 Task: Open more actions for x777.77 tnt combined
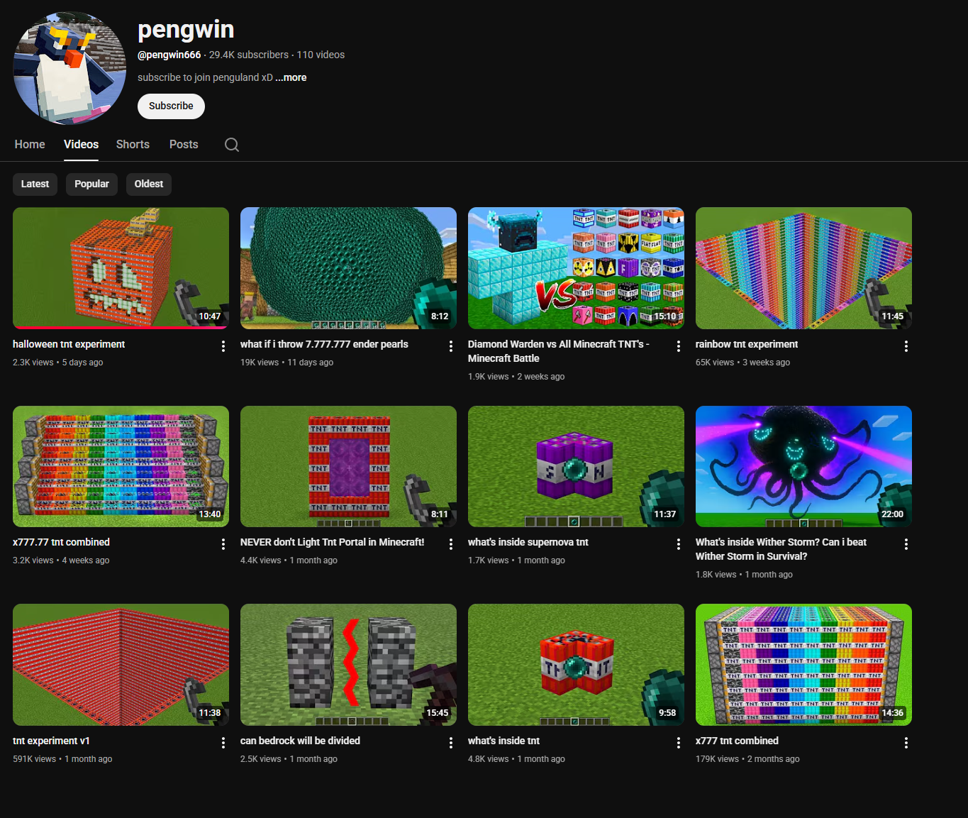point(223,544)
